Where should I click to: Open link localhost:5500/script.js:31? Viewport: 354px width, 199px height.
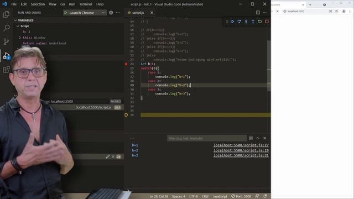click(241, 155)
